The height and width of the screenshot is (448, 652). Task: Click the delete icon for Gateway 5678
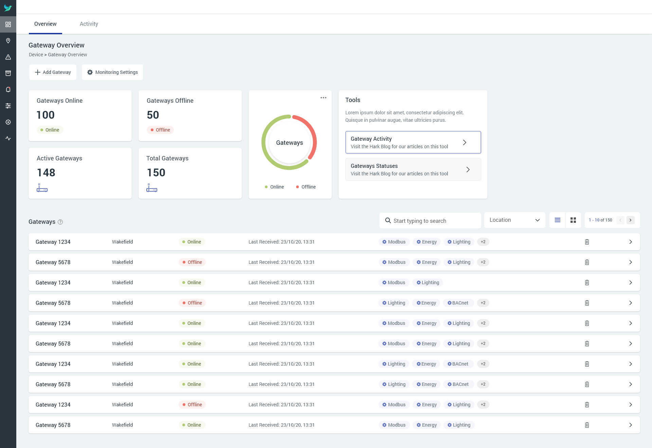586,262
